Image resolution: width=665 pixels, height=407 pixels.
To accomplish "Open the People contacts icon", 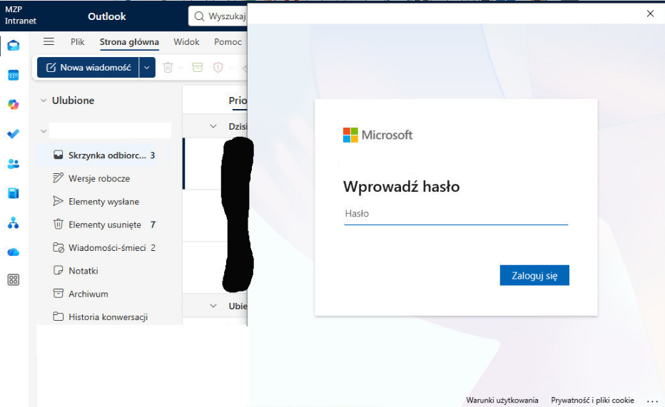I will pos(13,164).
